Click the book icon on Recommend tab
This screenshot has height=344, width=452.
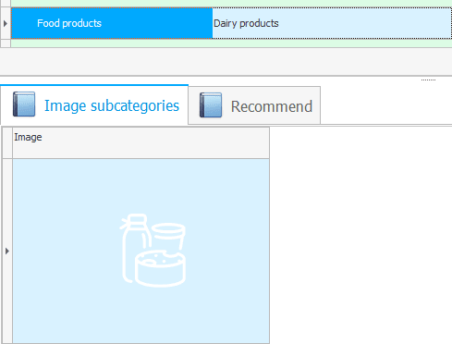click(211, 105)
